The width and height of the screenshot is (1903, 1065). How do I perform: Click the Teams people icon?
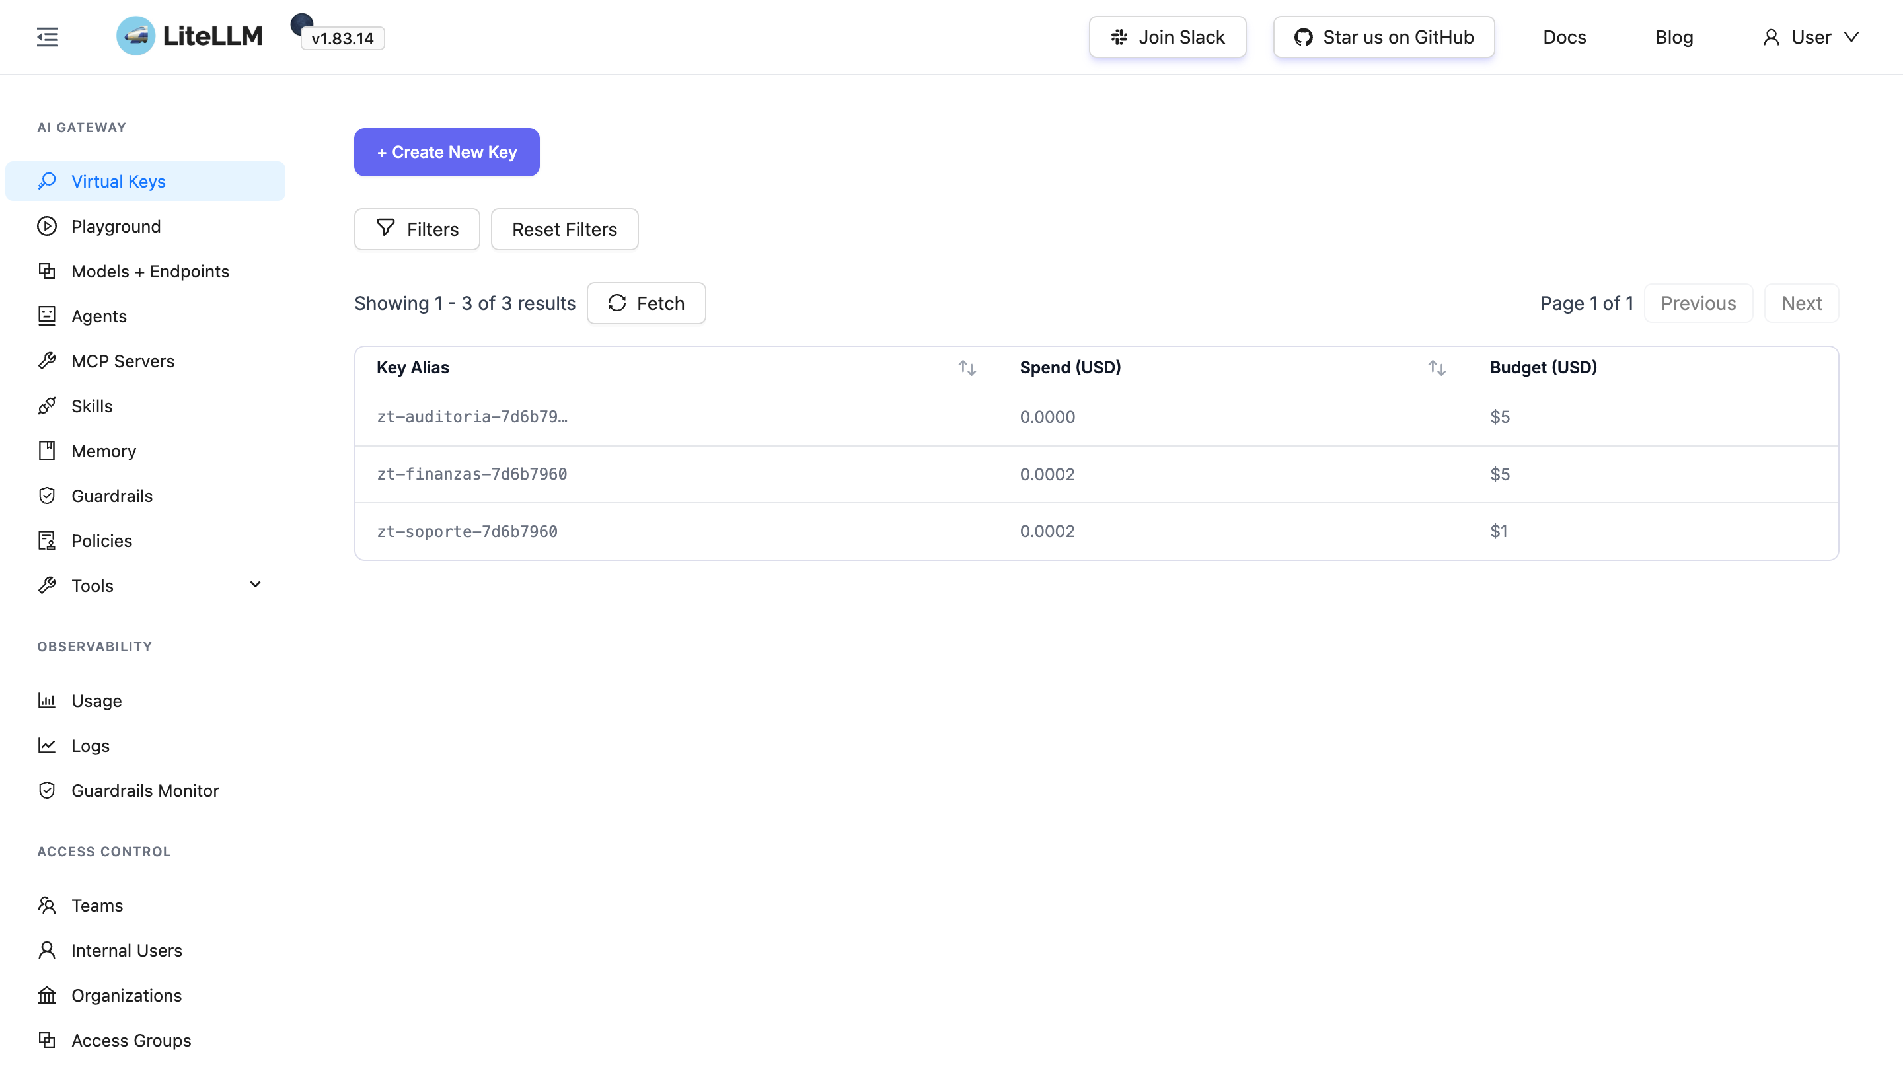coord(48,906)
